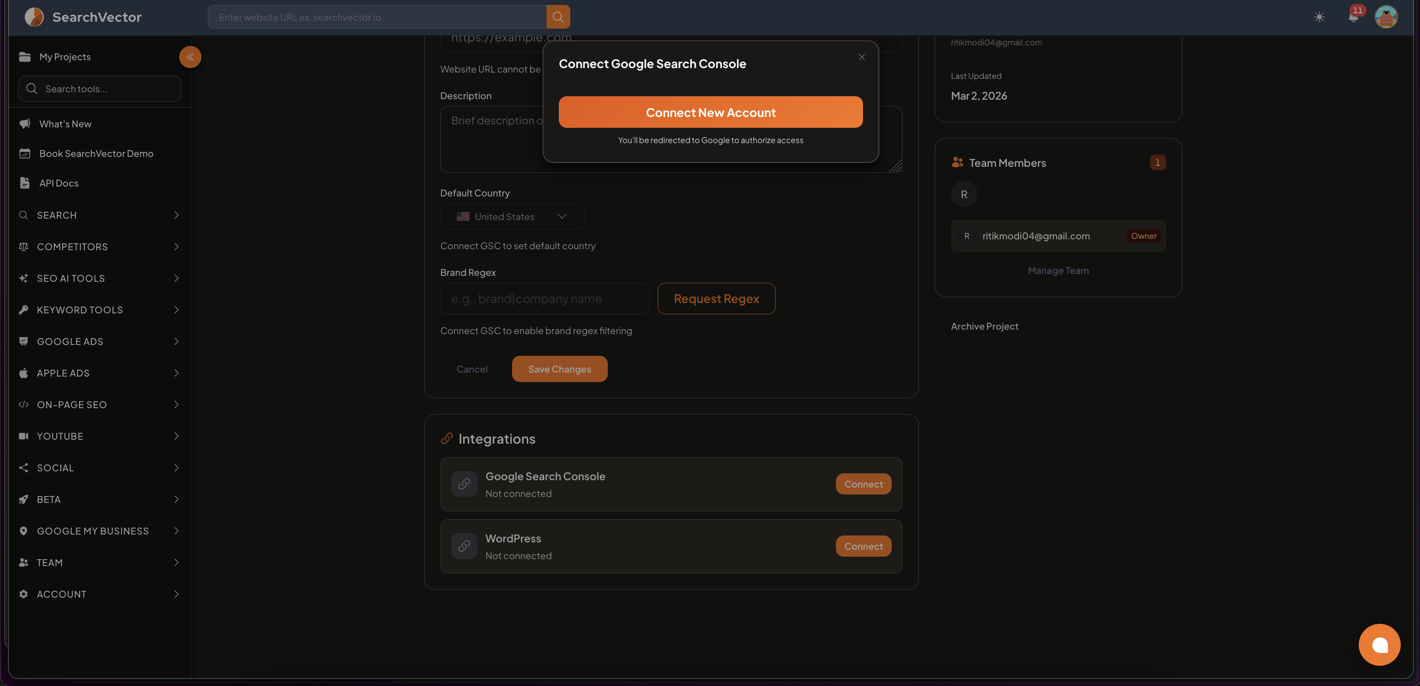Focus the Description text area
The image size is (1420, 686).
tap(671, 139)
